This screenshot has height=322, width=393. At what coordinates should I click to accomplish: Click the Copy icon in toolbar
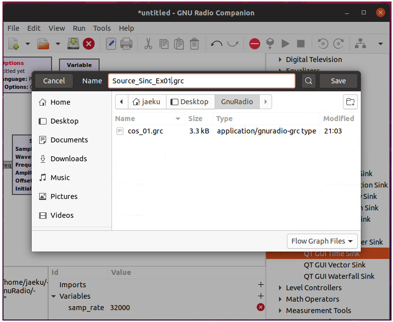click(x=164, y=44)
